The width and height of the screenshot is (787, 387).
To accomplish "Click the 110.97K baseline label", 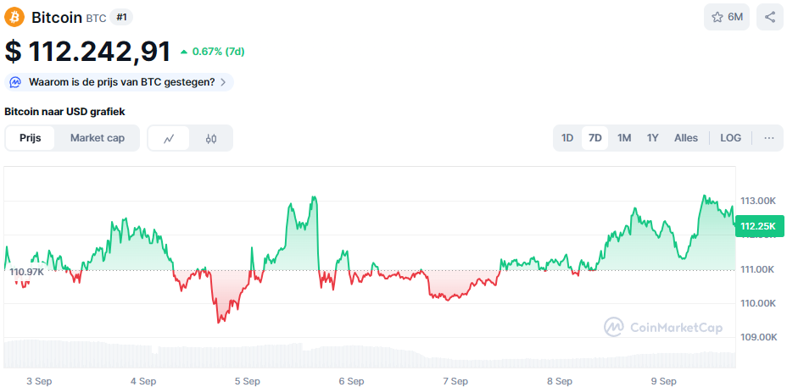I will pyautogui.click(x=26, y=272).
